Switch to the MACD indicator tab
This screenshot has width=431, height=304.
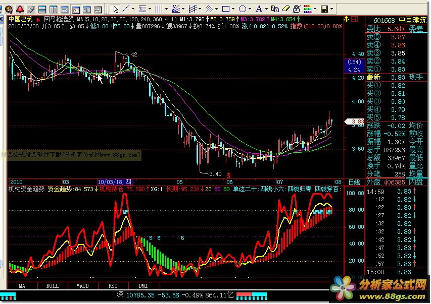click(82, 285)
